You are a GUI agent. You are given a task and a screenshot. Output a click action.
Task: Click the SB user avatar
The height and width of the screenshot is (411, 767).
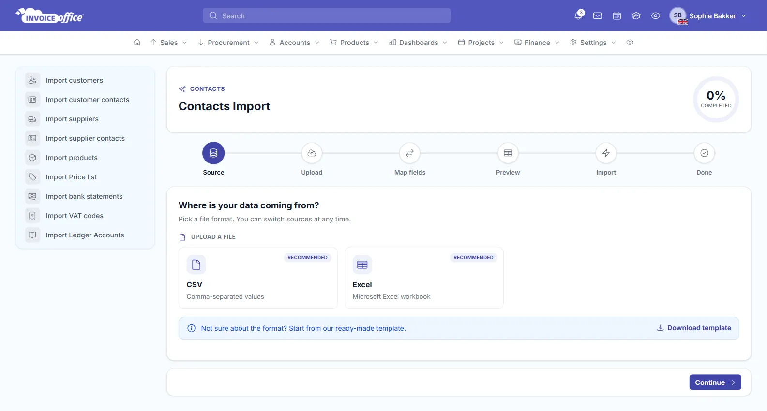click(x=678, y=15)
